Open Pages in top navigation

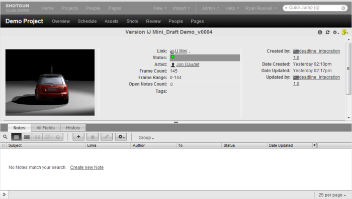pos(115,9)
